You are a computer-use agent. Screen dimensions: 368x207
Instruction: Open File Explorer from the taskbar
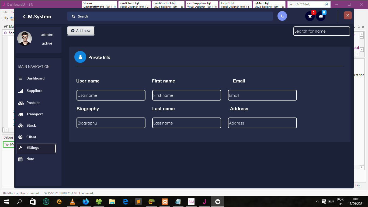click(x=112, y=201)
